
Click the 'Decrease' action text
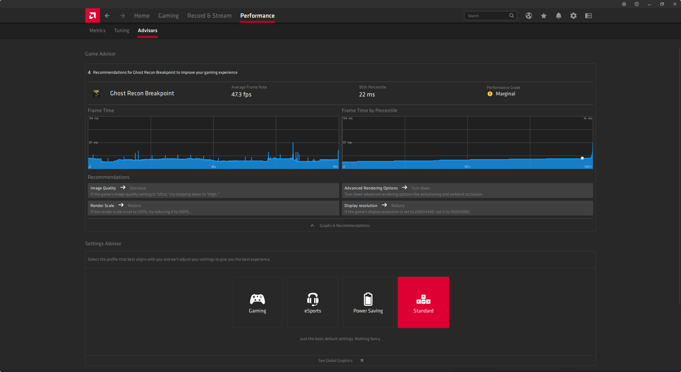(138, 188)
